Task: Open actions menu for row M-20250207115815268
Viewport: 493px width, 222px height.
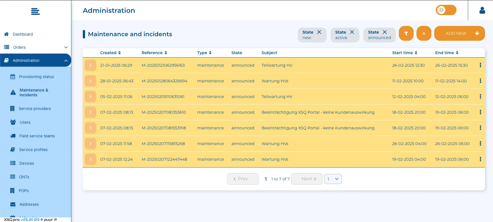Action: [x=480, y=144]
